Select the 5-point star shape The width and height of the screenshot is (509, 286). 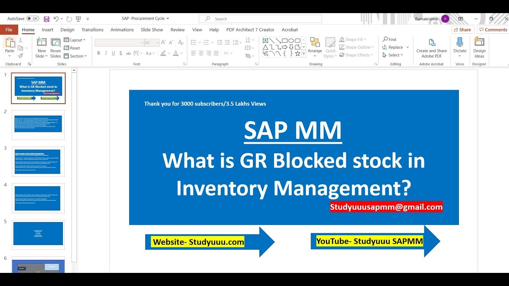[x=297, y=53]
